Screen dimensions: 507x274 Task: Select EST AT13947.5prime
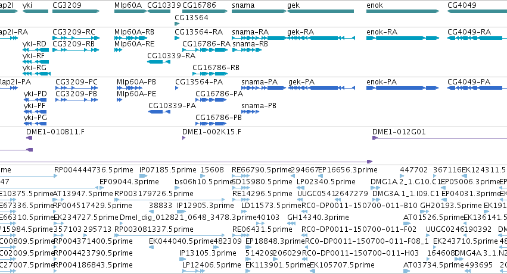[83, 194]
